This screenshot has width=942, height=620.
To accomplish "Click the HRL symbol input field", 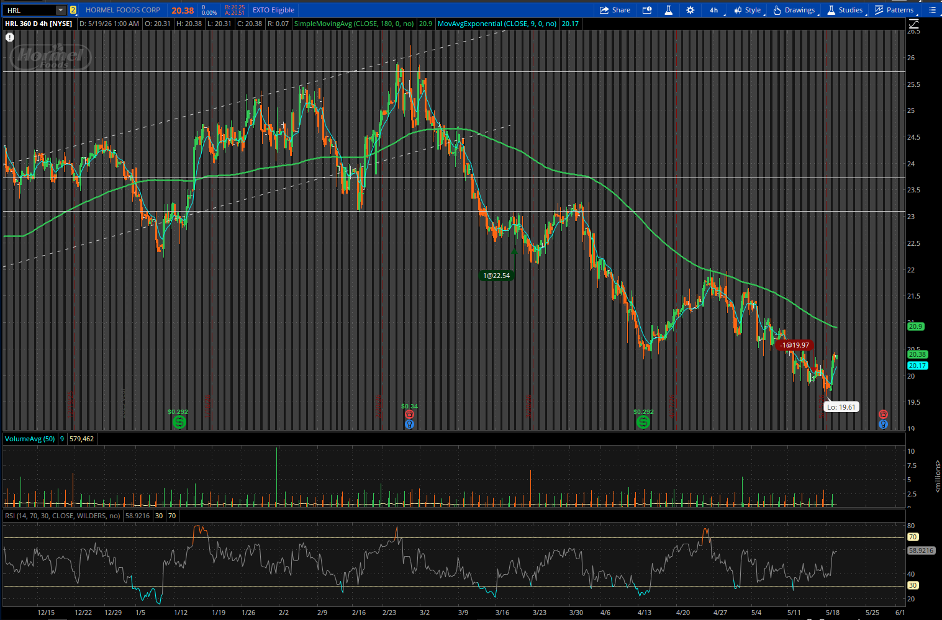I will point(29,10).
